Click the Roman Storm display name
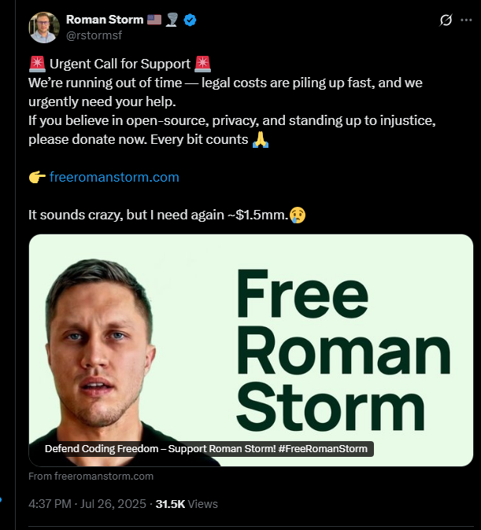The width and height of the screenshot is (481, 530). click(x=105, y=20)
